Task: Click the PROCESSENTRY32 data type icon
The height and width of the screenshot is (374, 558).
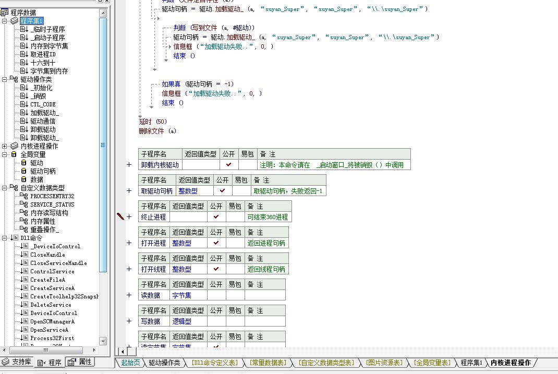Action: (x=24, y=196)
